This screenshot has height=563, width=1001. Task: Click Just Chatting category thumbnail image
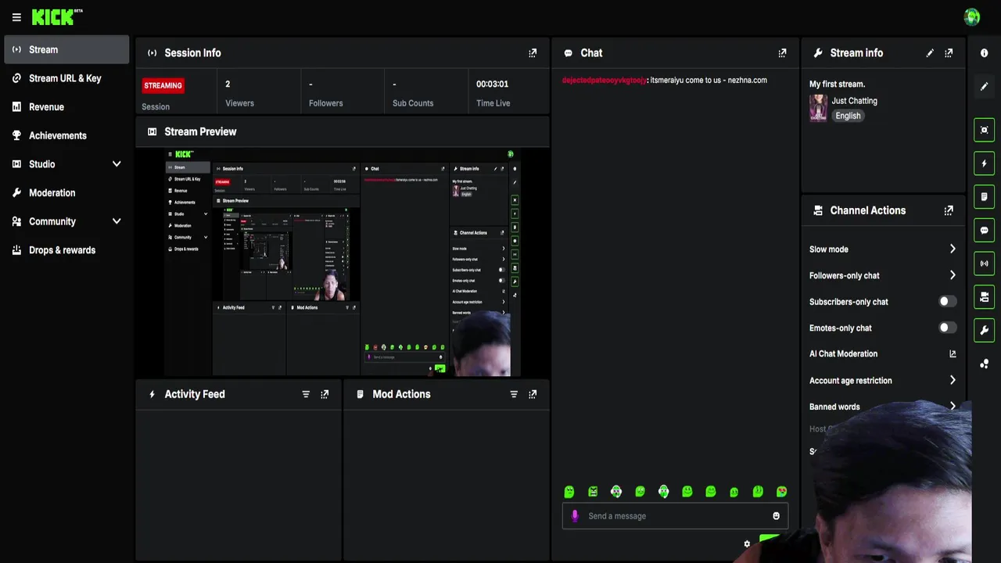click(x=818, y=108)
